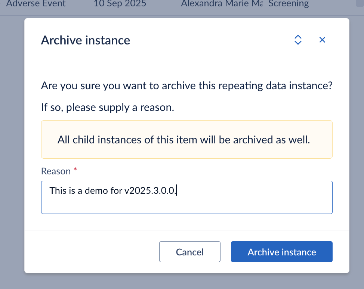Click the Screening cell in background row
This screenshot has height=289, width=364.
tap(289, 4)
